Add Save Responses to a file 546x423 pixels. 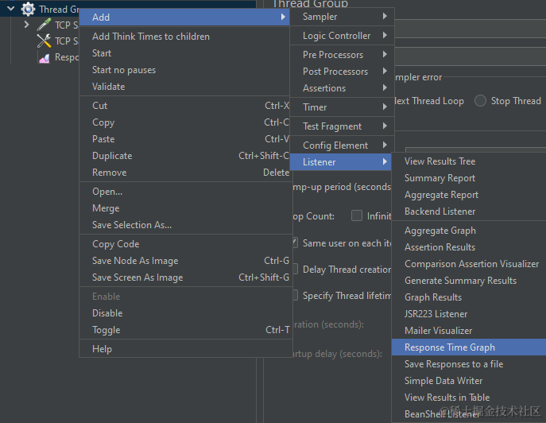click(469, 364)
